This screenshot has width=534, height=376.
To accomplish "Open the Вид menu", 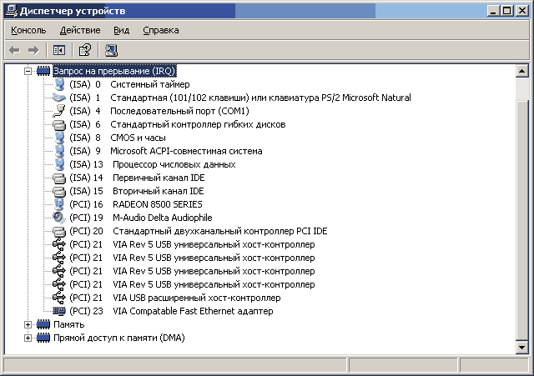I will point(122,30).
